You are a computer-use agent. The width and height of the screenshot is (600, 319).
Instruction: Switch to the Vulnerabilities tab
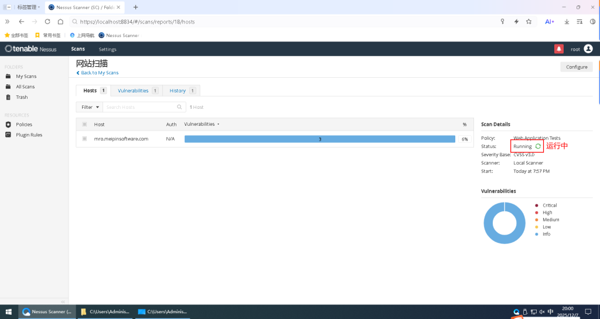pos(134,91)
